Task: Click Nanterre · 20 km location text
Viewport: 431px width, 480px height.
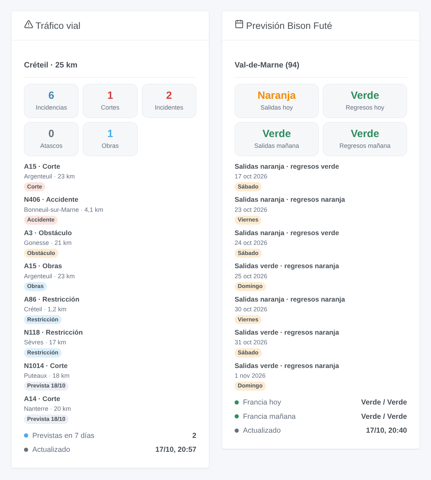Action: point(47,409)
